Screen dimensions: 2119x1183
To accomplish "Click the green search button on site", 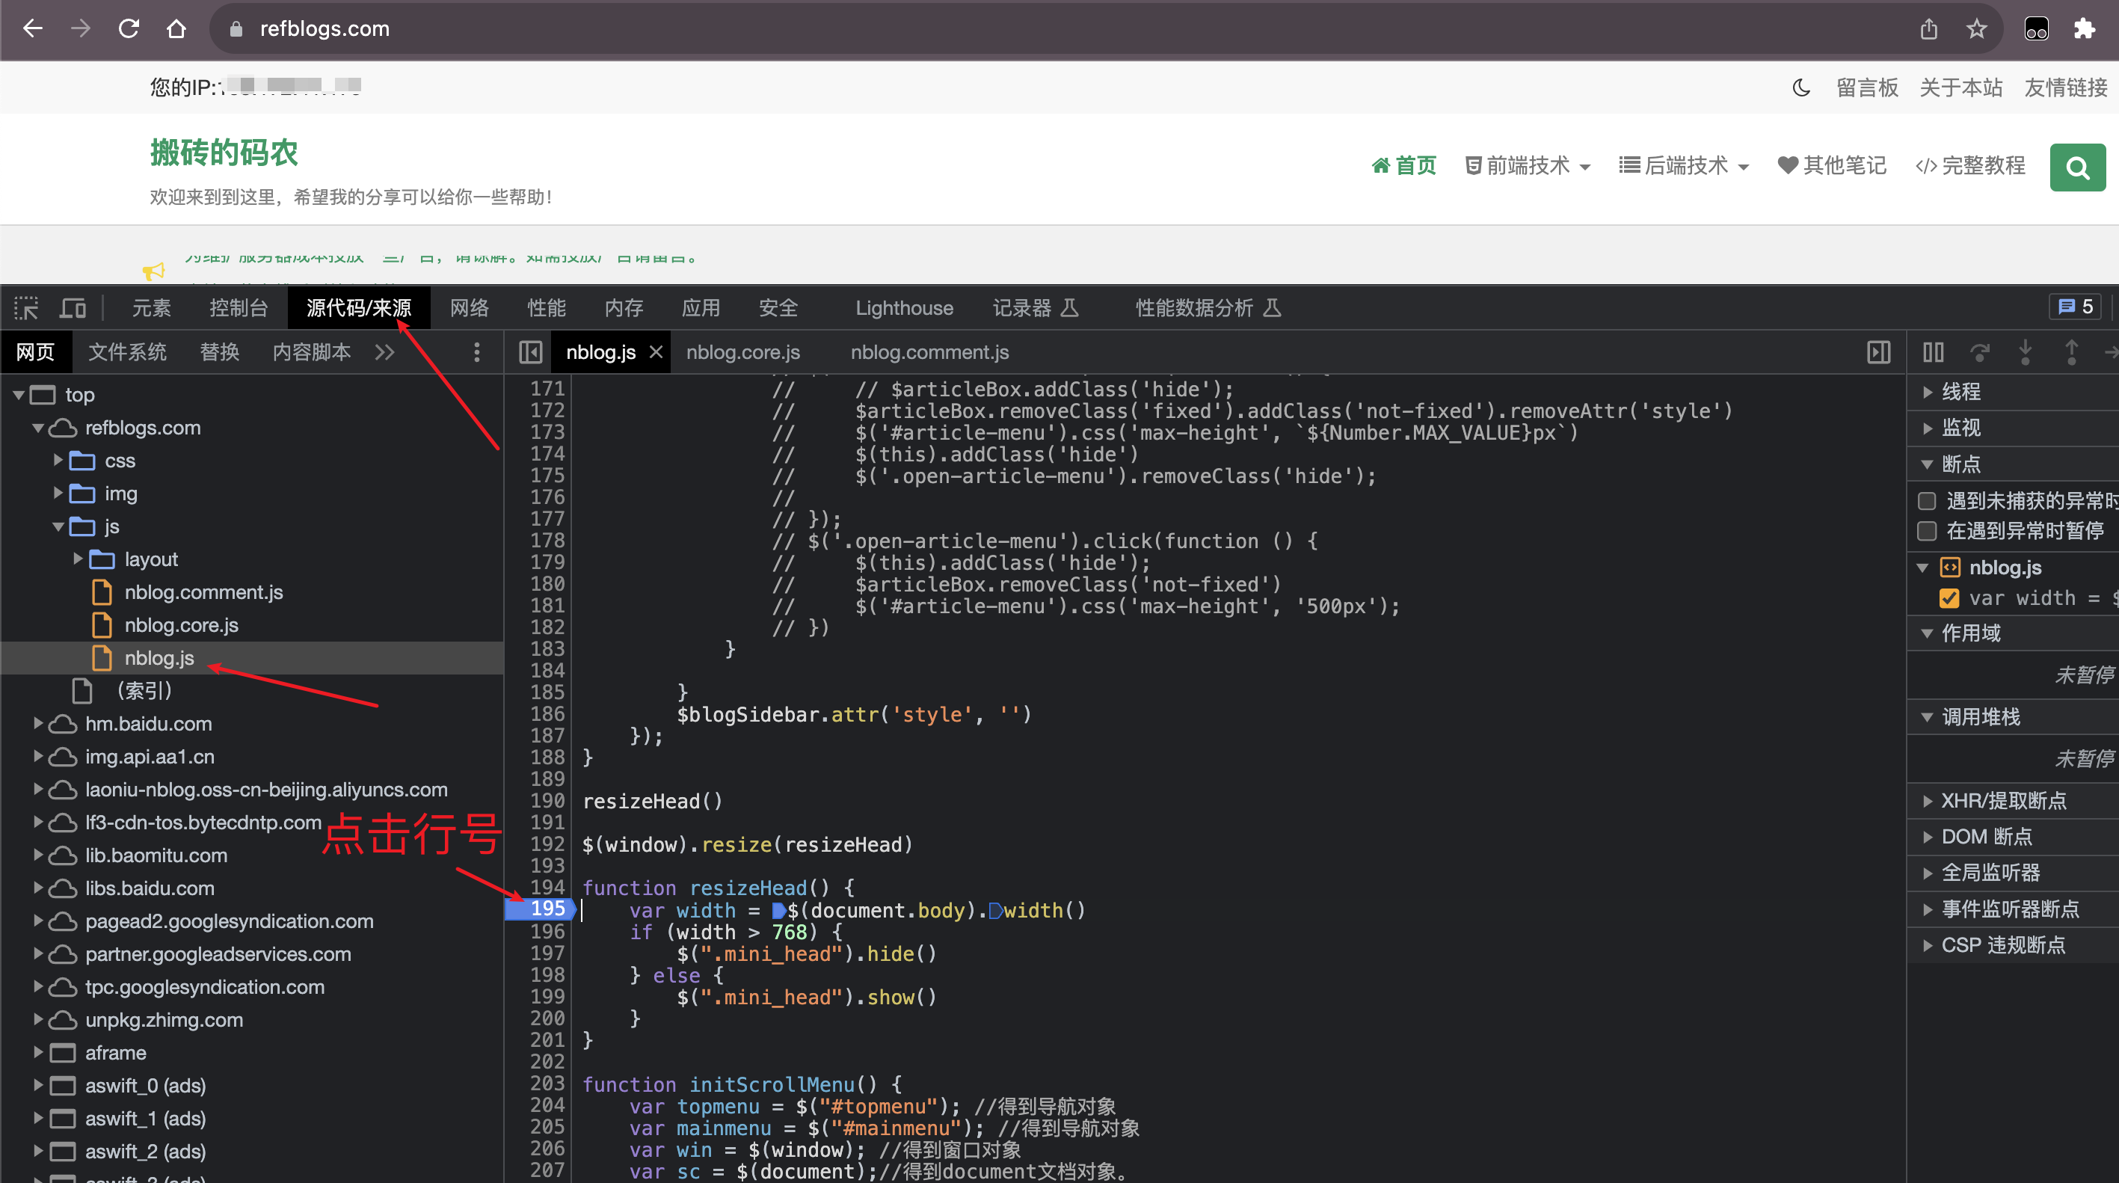I will [2076, 168].
